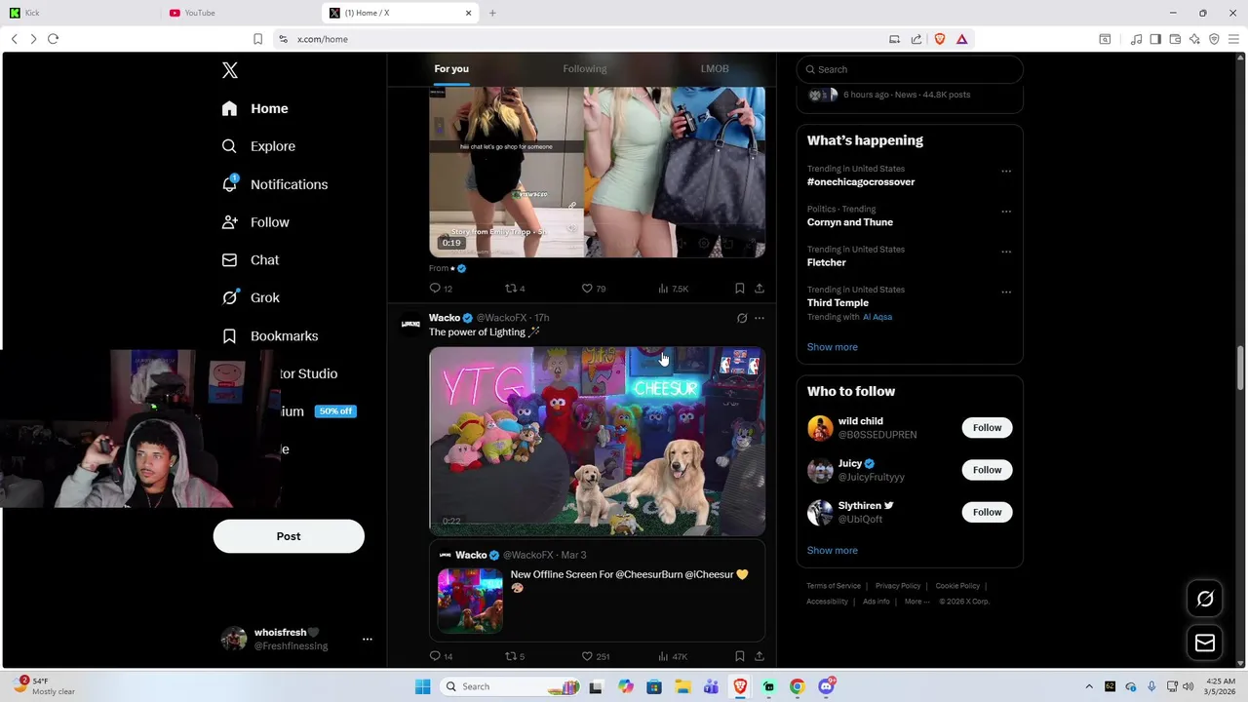Open whoisfresh profile account switcher
Image resolution: width=1248 pixels, height=702 pixels.
296,640
